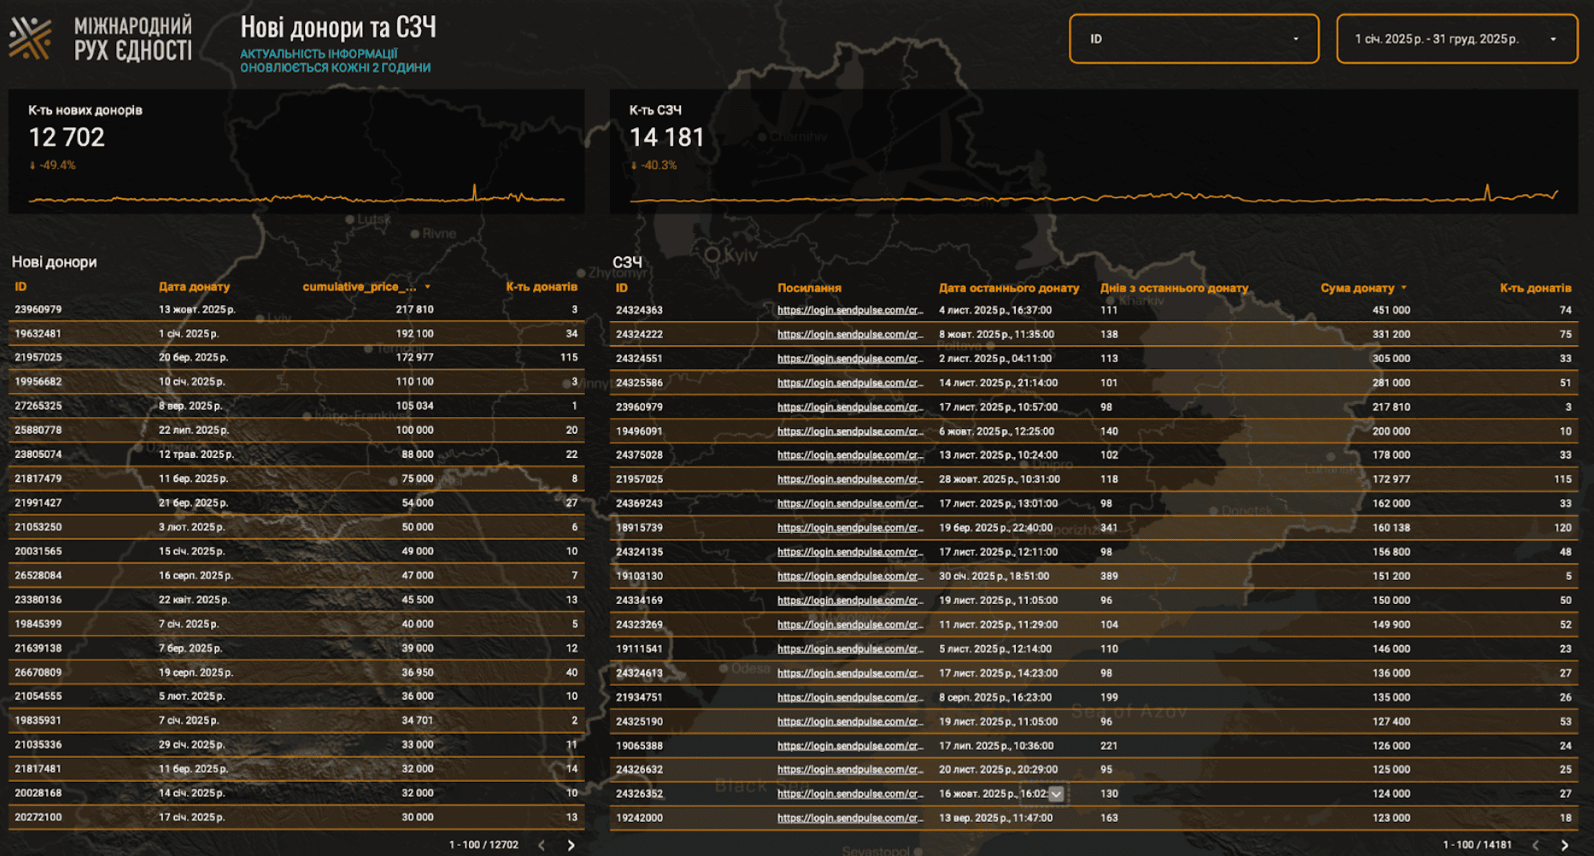Open the date range picker dropdown

pos(1456,39)
